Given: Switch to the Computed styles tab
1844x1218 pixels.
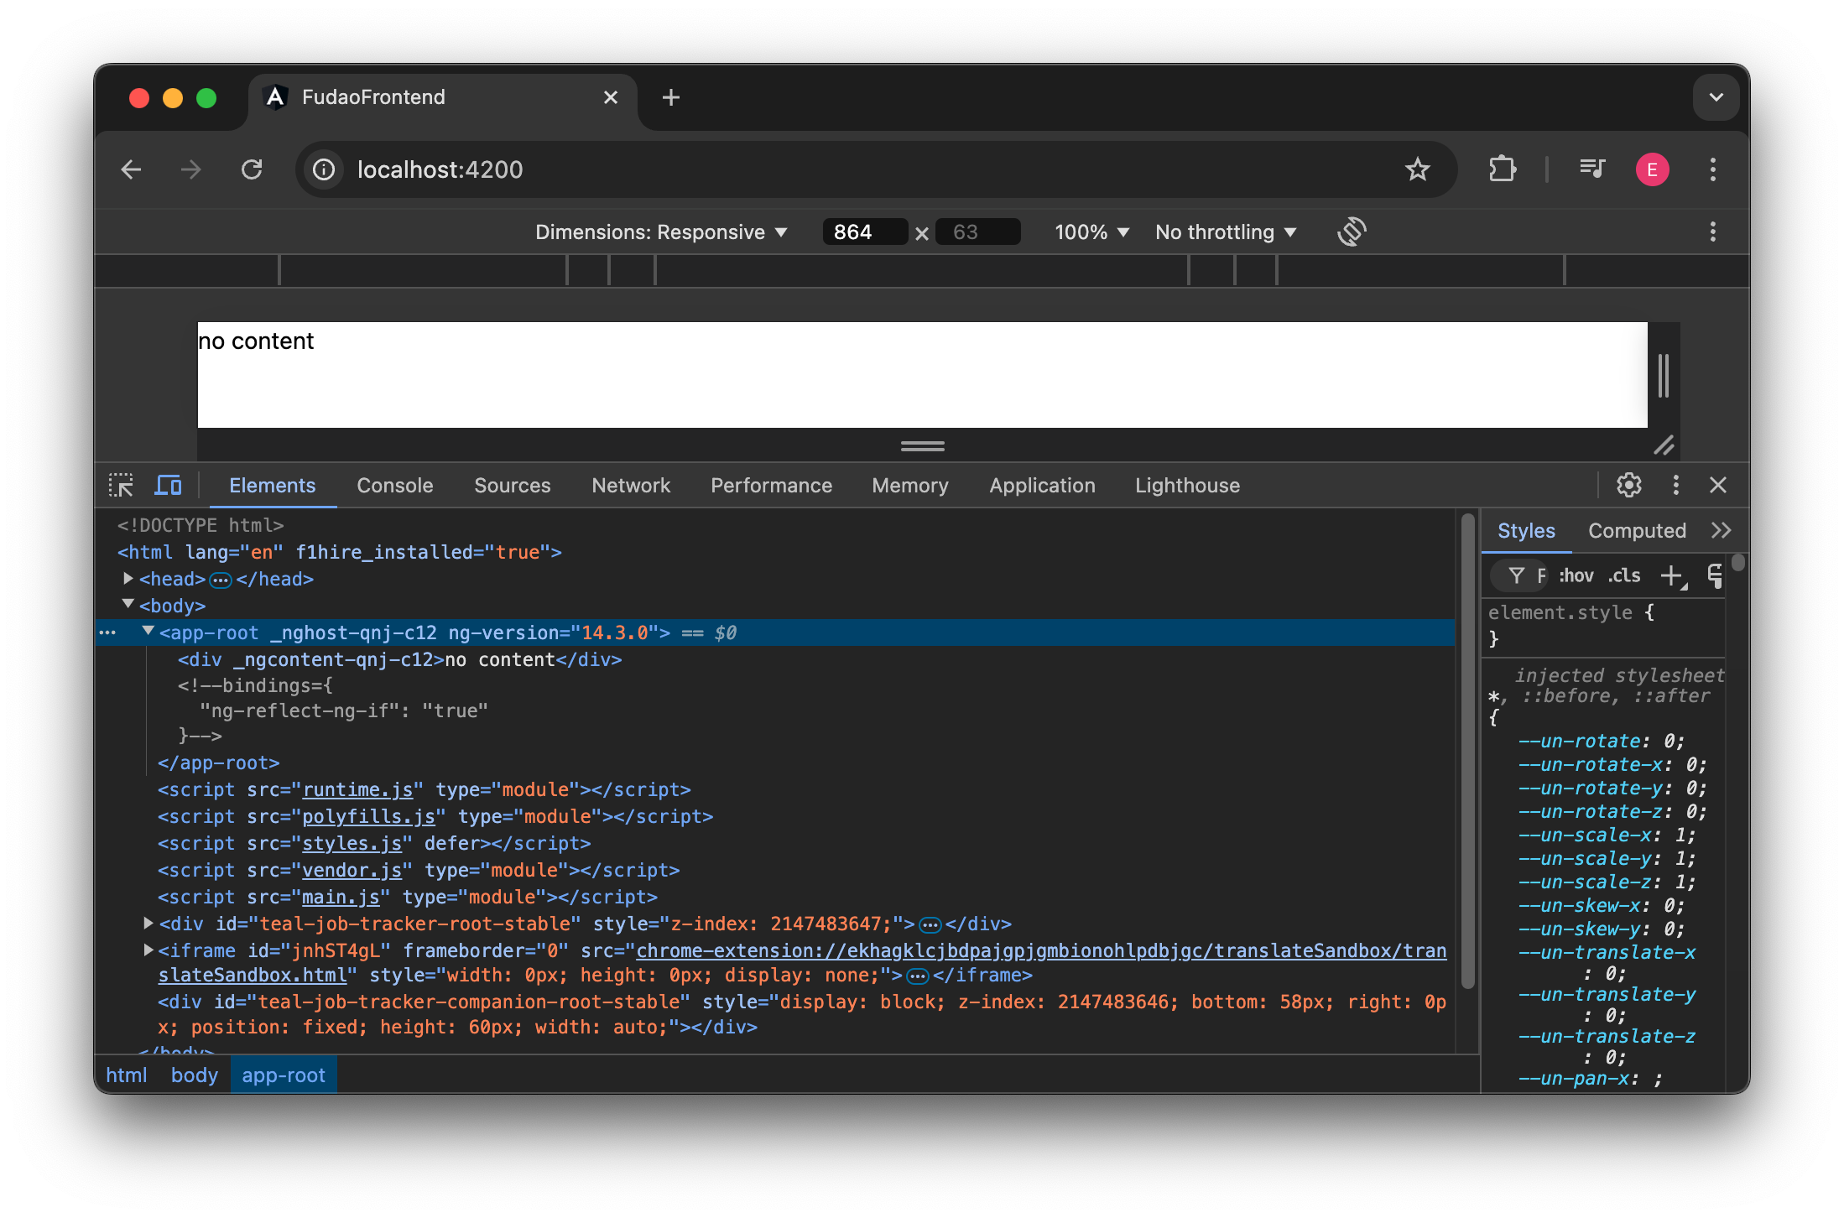Looking at the screenshot, I should 1636,530.
